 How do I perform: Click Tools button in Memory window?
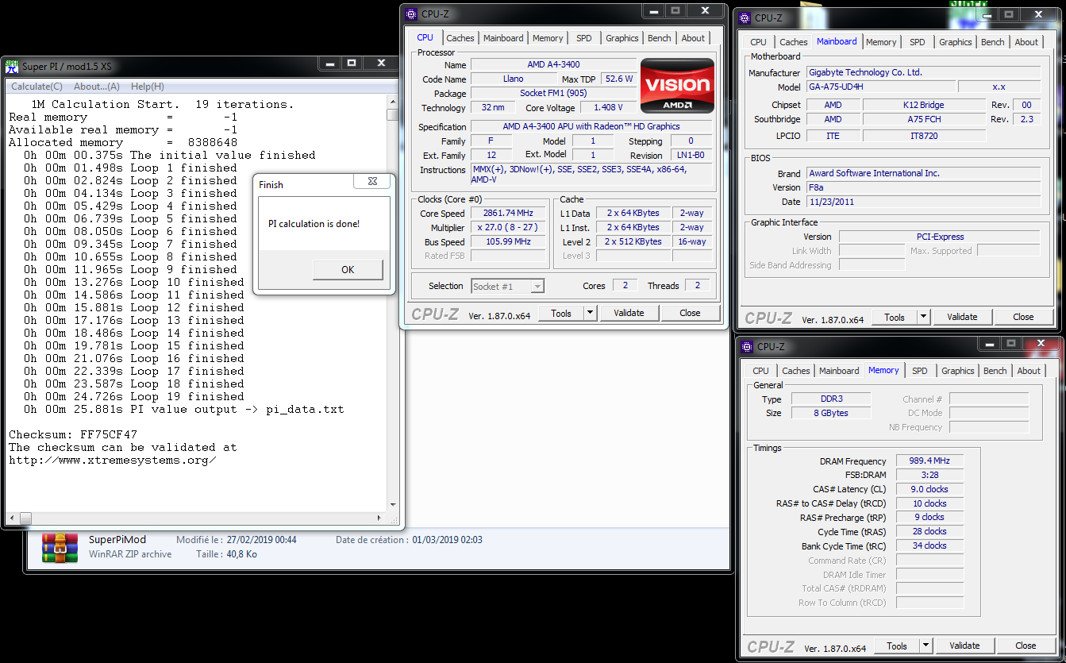897,646
